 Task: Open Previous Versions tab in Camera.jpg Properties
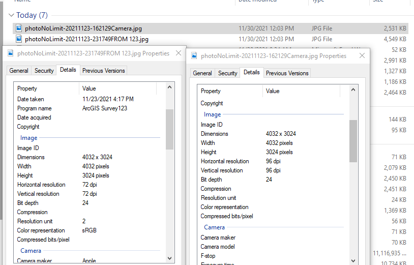click(x=287, y=73)
